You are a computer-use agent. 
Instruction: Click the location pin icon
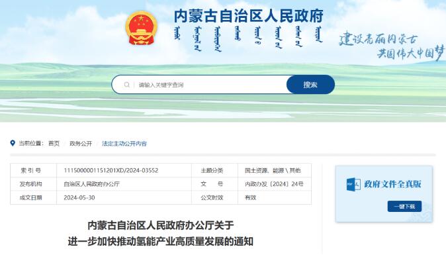[13, 143]
